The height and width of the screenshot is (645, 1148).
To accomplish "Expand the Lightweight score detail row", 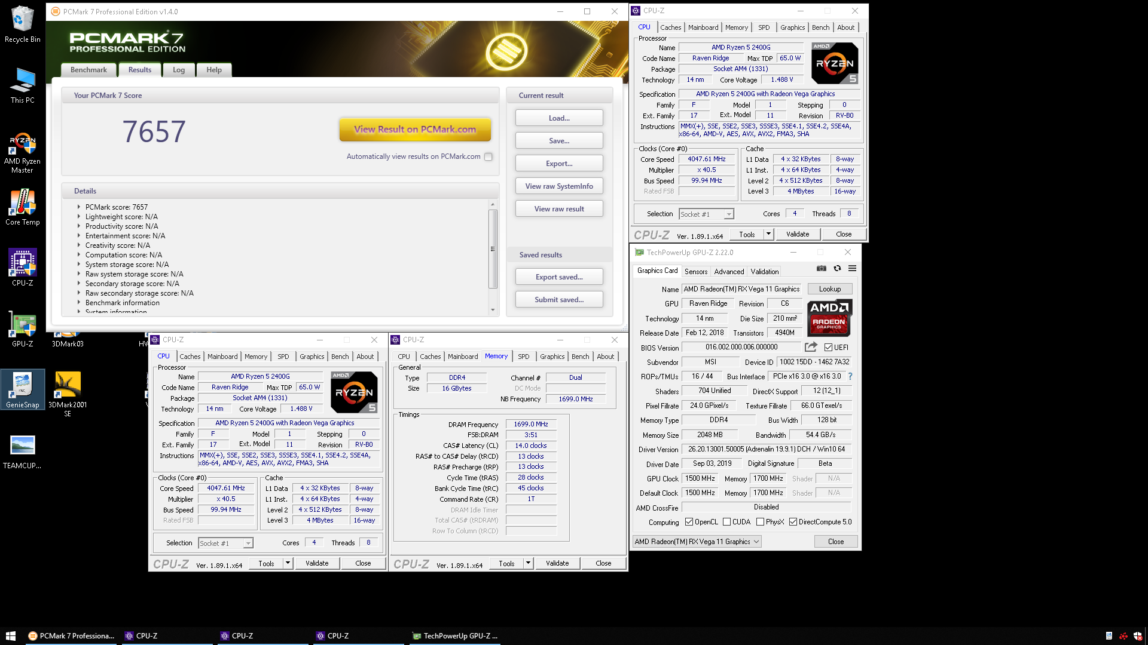I will 78,216.
